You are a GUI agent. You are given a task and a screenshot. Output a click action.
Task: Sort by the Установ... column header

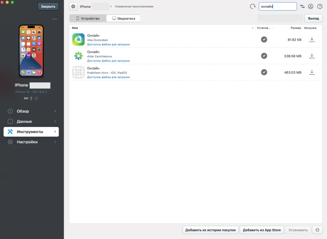pos(263,28)
